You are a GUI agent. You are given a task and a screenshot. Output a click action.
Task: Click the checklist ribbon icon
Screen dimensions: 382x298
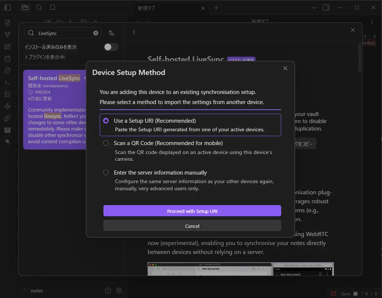7,94
